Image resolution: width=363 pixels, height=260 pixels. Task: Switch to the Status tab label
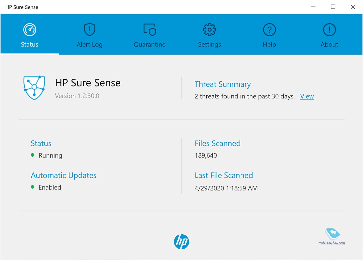coord(30,44)
